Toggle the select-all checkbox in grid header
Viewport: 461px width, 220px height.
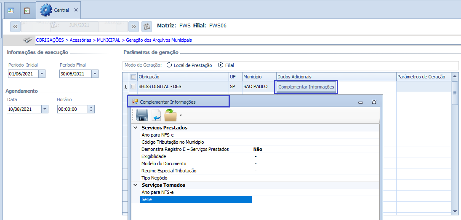point(133,77)
